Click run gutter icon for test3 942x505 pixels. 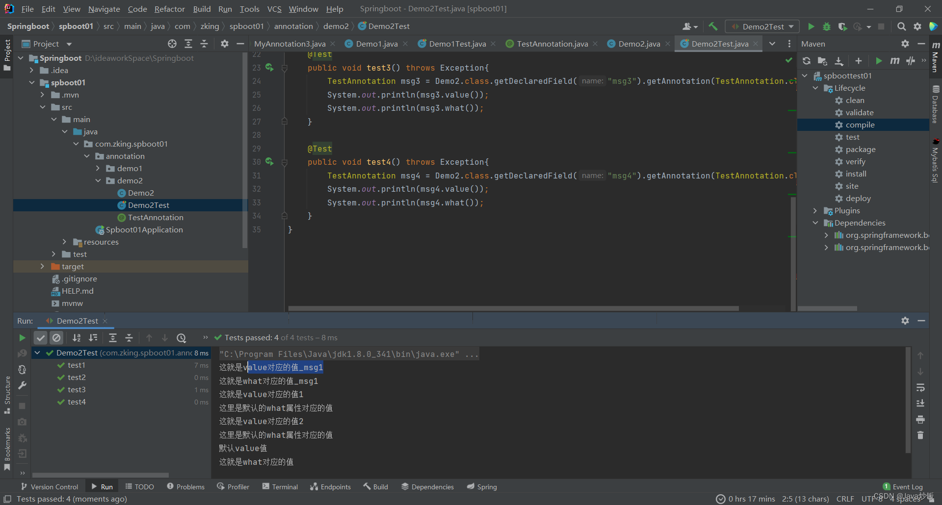pyautogui.click(x=269, y=67)
